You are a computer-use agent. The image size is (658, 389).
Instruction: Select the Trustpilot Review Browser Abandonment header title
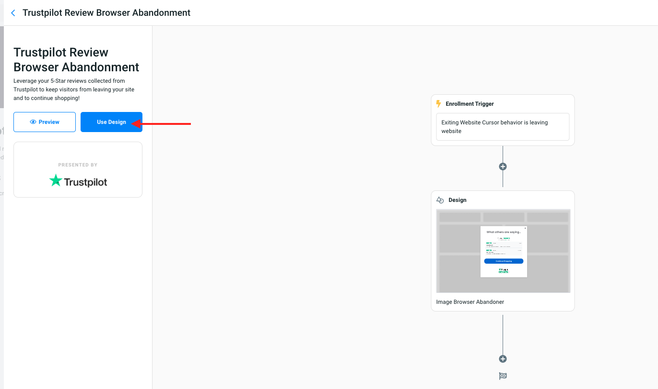pos(106,13)
